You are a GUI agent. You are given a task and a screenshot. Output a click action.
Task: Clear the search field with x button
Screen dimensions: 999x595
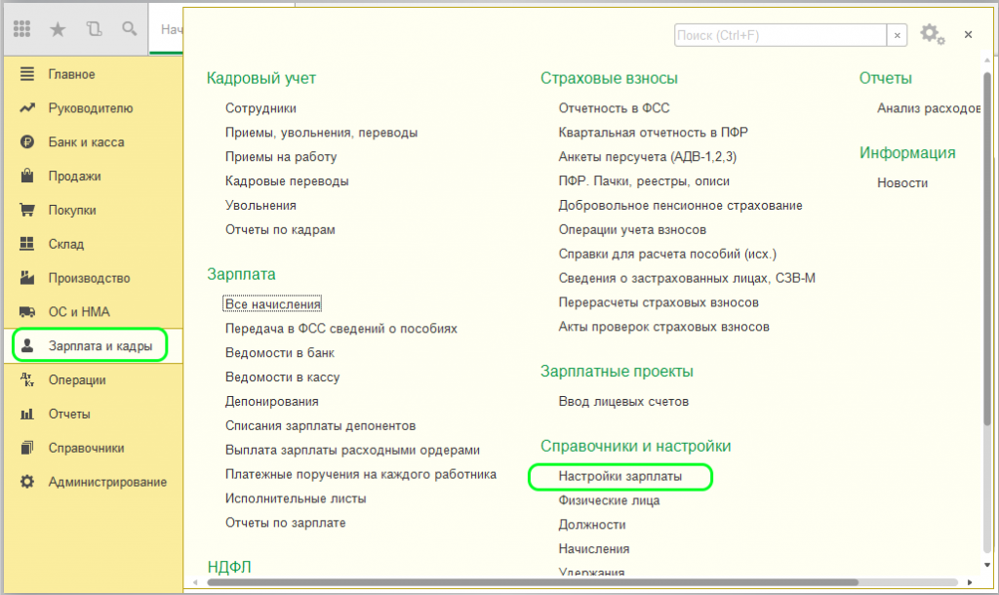tap(898, 35)
